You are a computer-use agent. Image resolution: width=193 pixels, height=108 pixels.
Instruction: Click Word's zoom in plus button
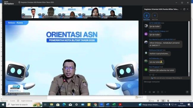[186, 101]
